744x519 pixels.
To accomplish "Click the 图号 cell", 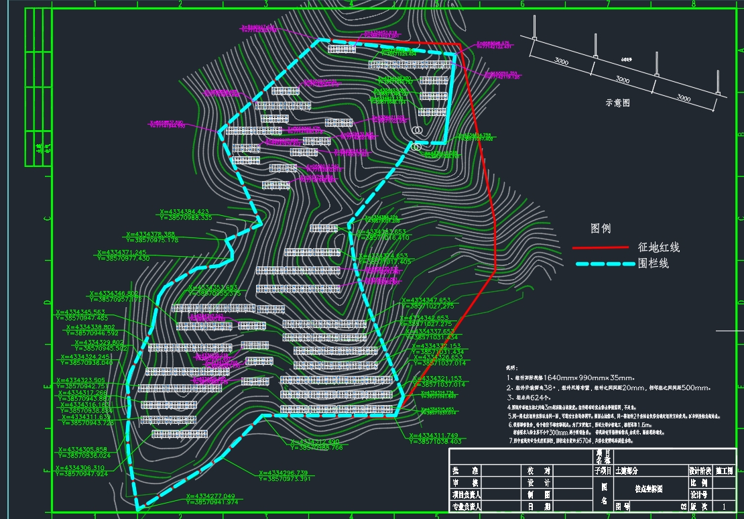I will 623,507.
